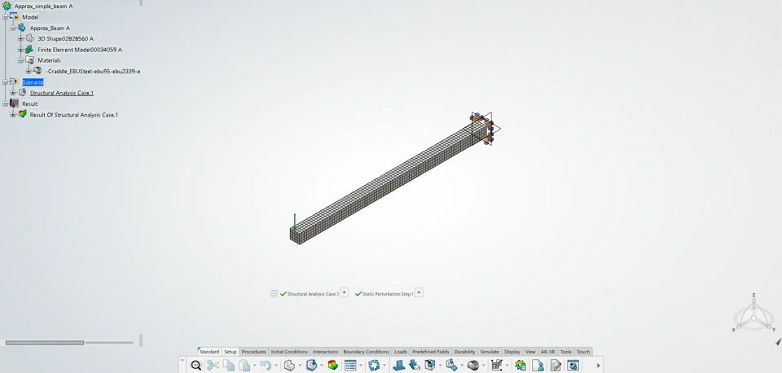Click the magnifier search icon in toolbar

coord(196,366)
